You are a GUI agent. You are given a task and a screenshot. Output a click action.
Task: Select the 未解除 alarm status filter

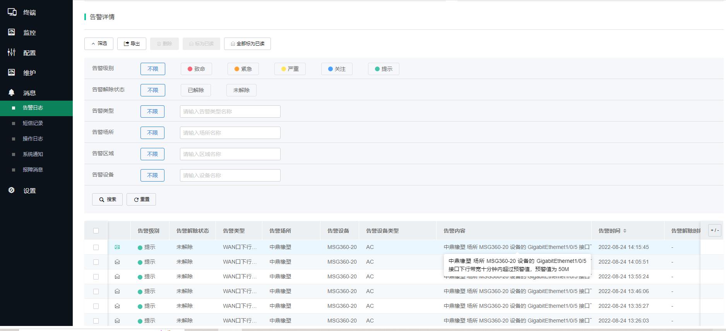pos(241,90)
